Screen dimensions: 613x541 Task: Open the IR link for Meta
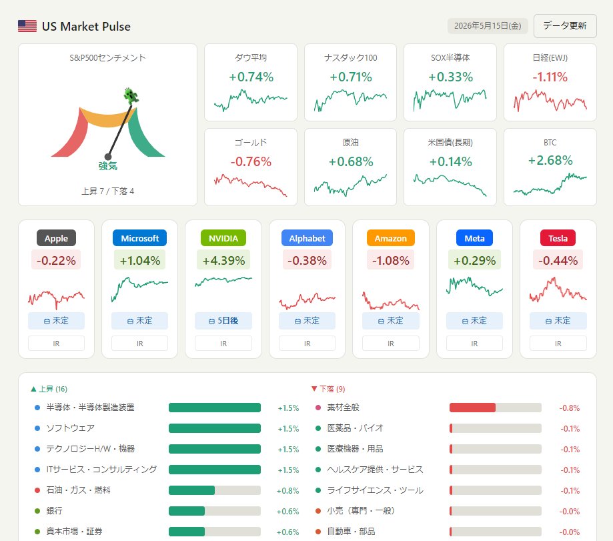coord(474,343)
